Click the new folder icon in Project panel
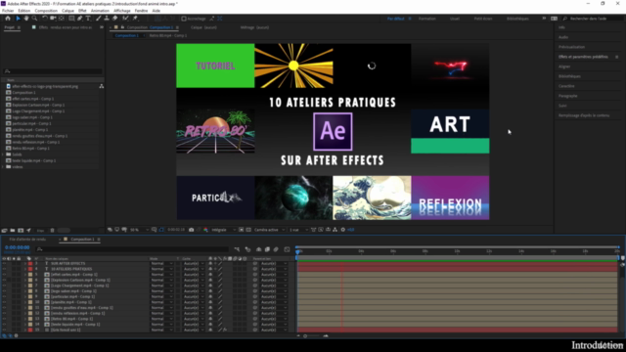This screenshot has width=626, height=352. coord(13,231)
